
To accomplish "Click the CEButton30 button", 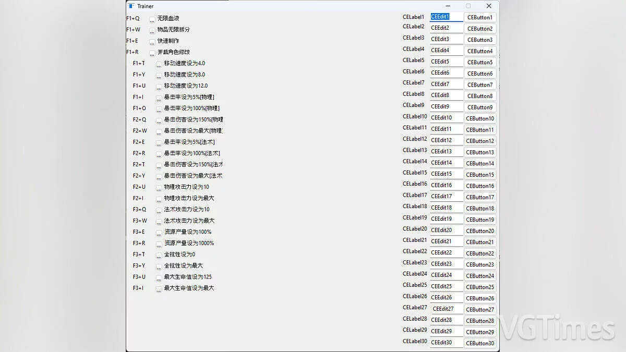I will point(480,343).
